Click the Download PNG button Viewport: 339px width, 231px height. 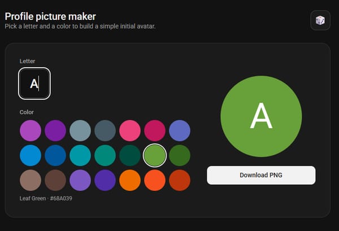point(261,175)
